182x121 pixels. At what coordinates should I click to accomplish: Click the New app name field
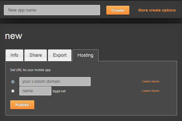coord(52,10)
